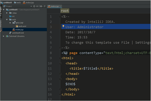Click the contentType attribute on line 8

pyautogui.click(x=90, y=53)
